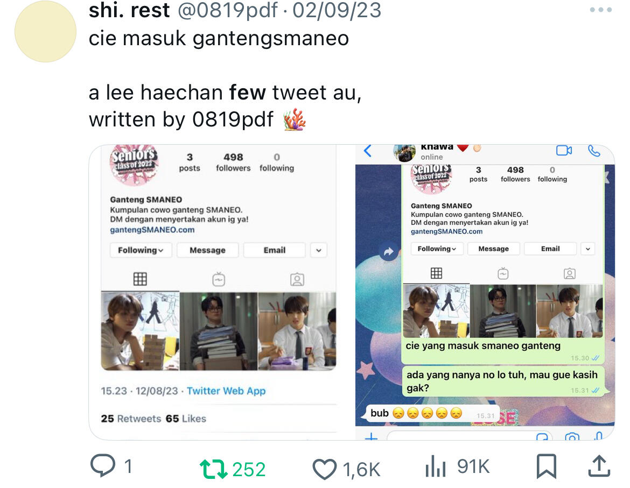Expand the Following dropdown in chat screenshot
This screenshot has width=630, height=488.
(x=437, y=249)
